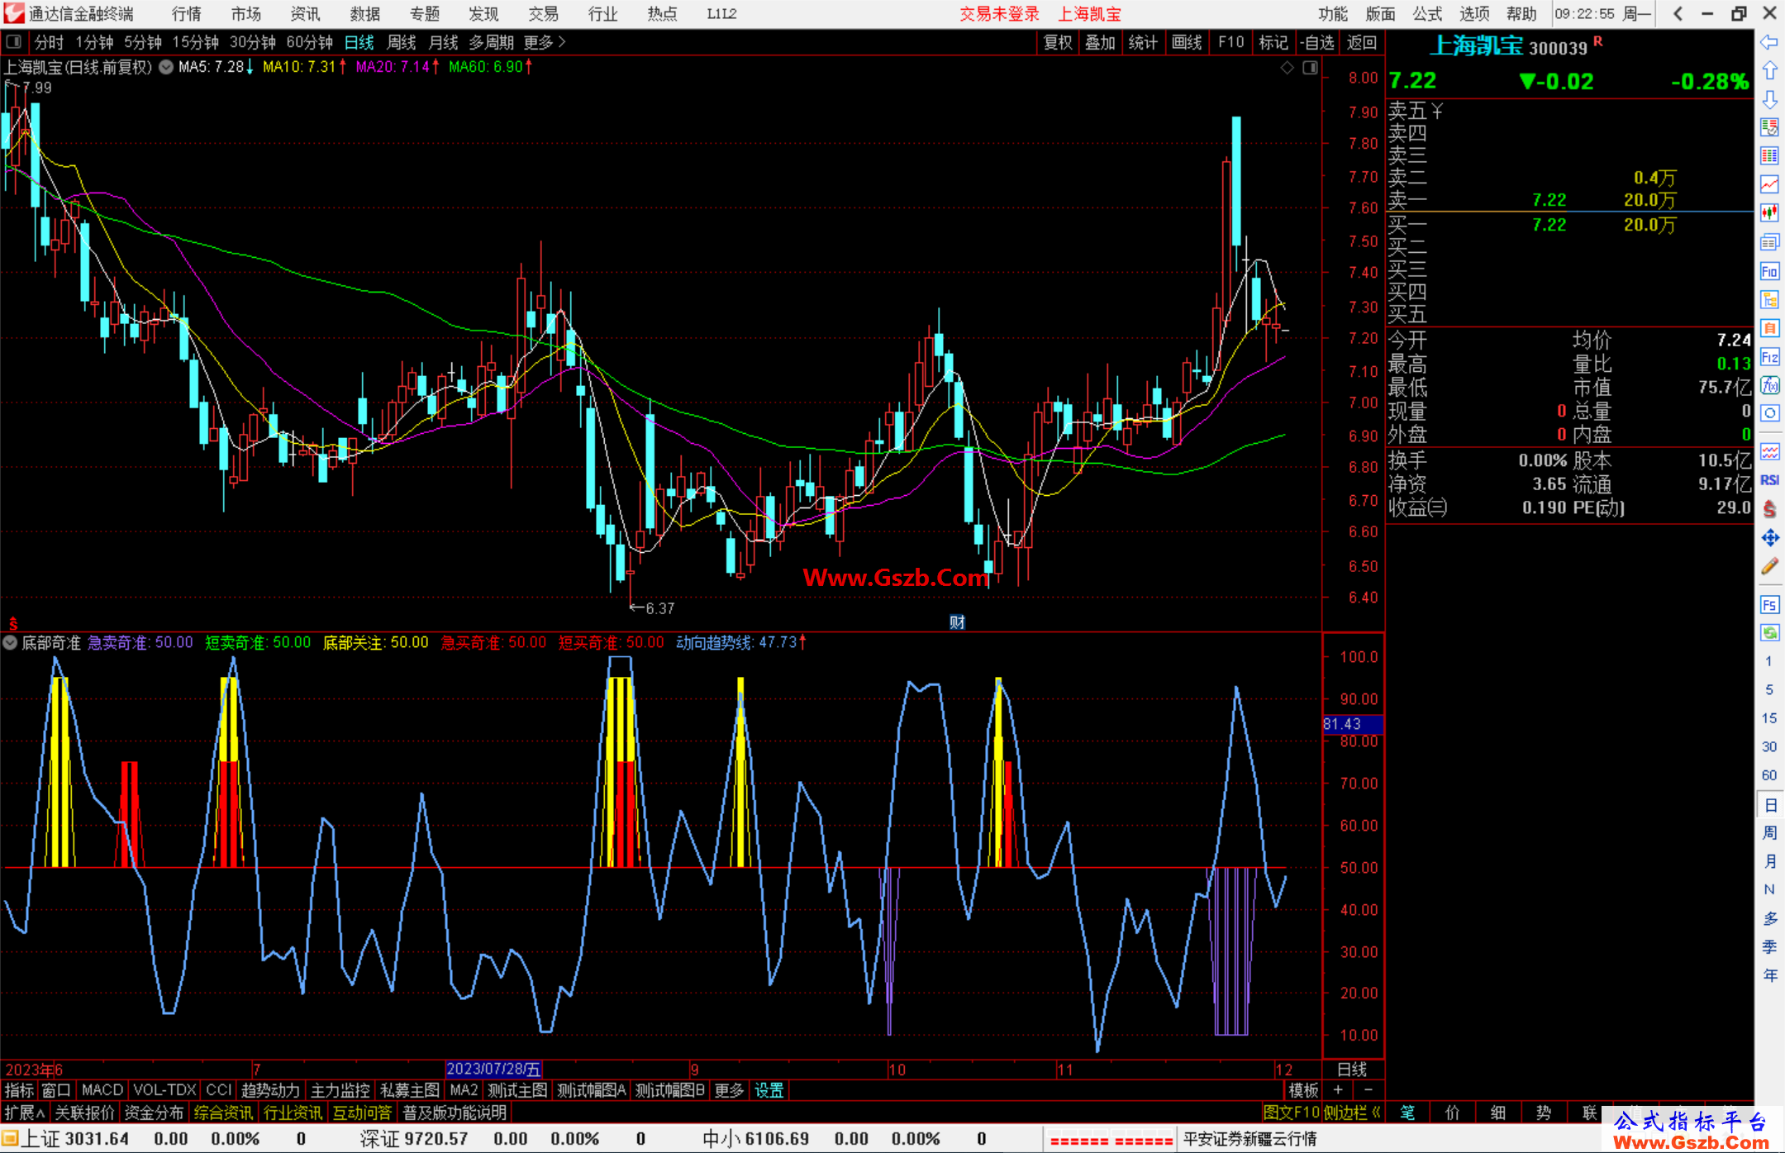Click the diamond icon top-right of chart
The image size is (1785, 1153).
1287,68
